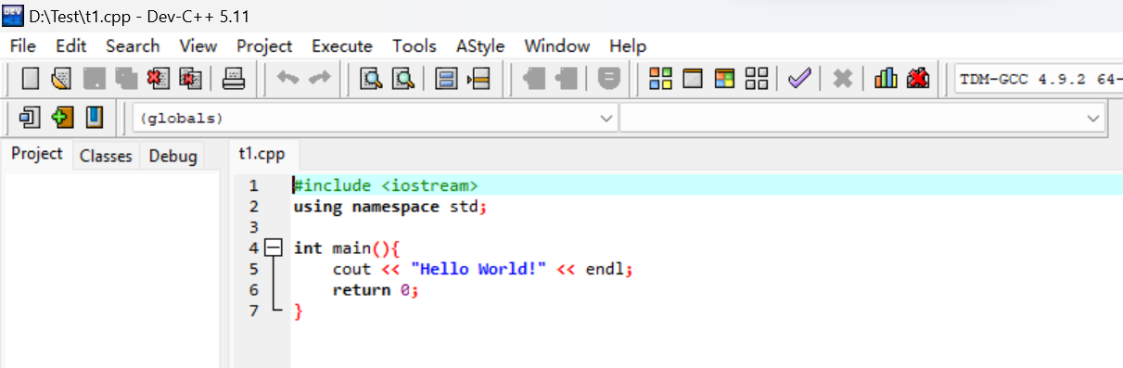This screenshot has height=368, width=1123.
Task: Open the View menu
Action: click(198, 46)
